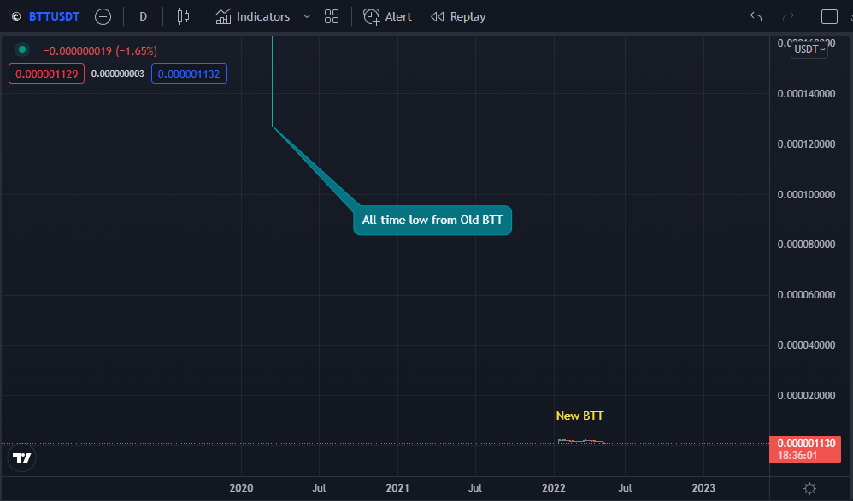
Task: Add a symbol to compare with plus icon
Action: point(103,16)
